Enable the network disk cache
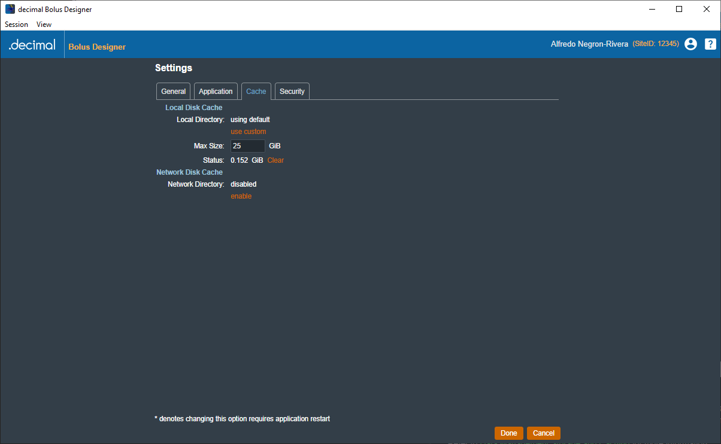Screen dimensions: 721x444 point(241,196)
